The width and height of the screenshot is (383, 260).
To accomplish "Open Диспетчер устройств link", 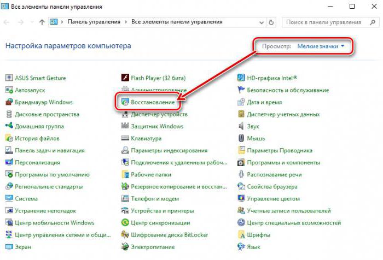I will (x=159, y=114).
